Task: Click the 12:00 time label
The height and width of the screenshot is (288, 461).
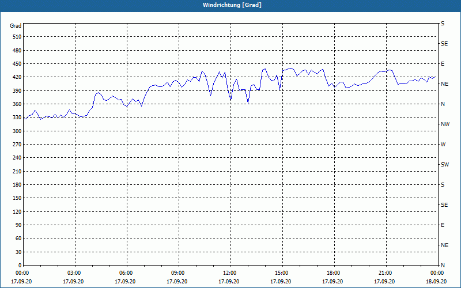Action: (x=229, y=273)
